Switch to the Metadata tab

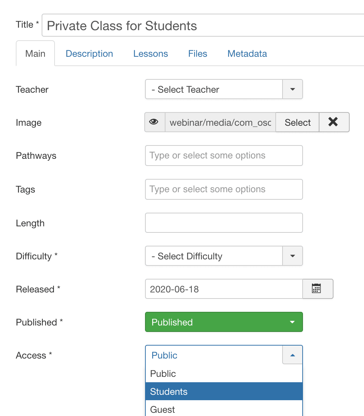(x=247, y=54)
